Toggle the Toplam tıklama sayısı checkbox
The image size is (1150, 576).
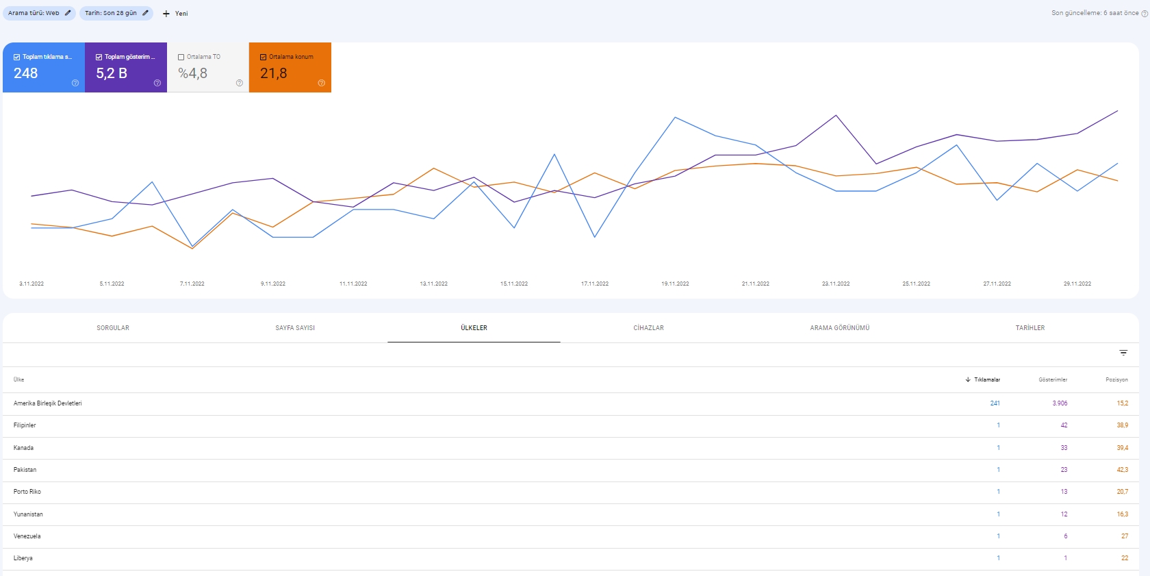(17, 58)
